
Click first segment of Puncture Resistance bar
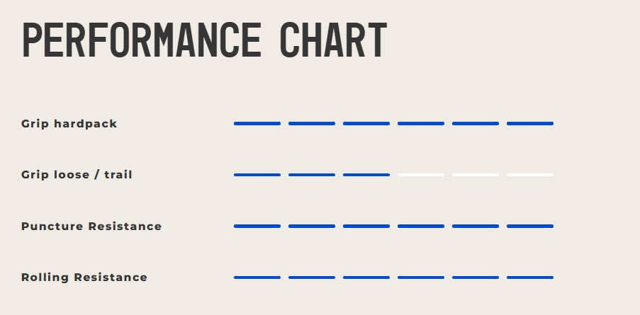[257, 227]
